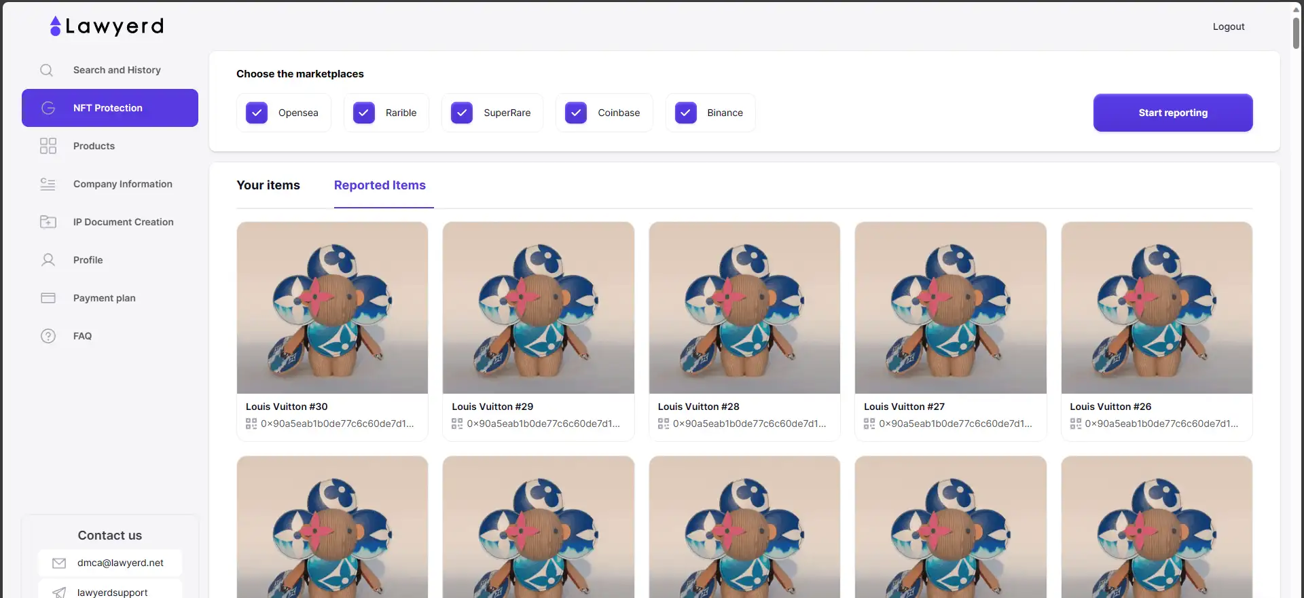Open the Profile person icon
The width and height of the screenshot is (1304, 598).
[x=48, y=260]
